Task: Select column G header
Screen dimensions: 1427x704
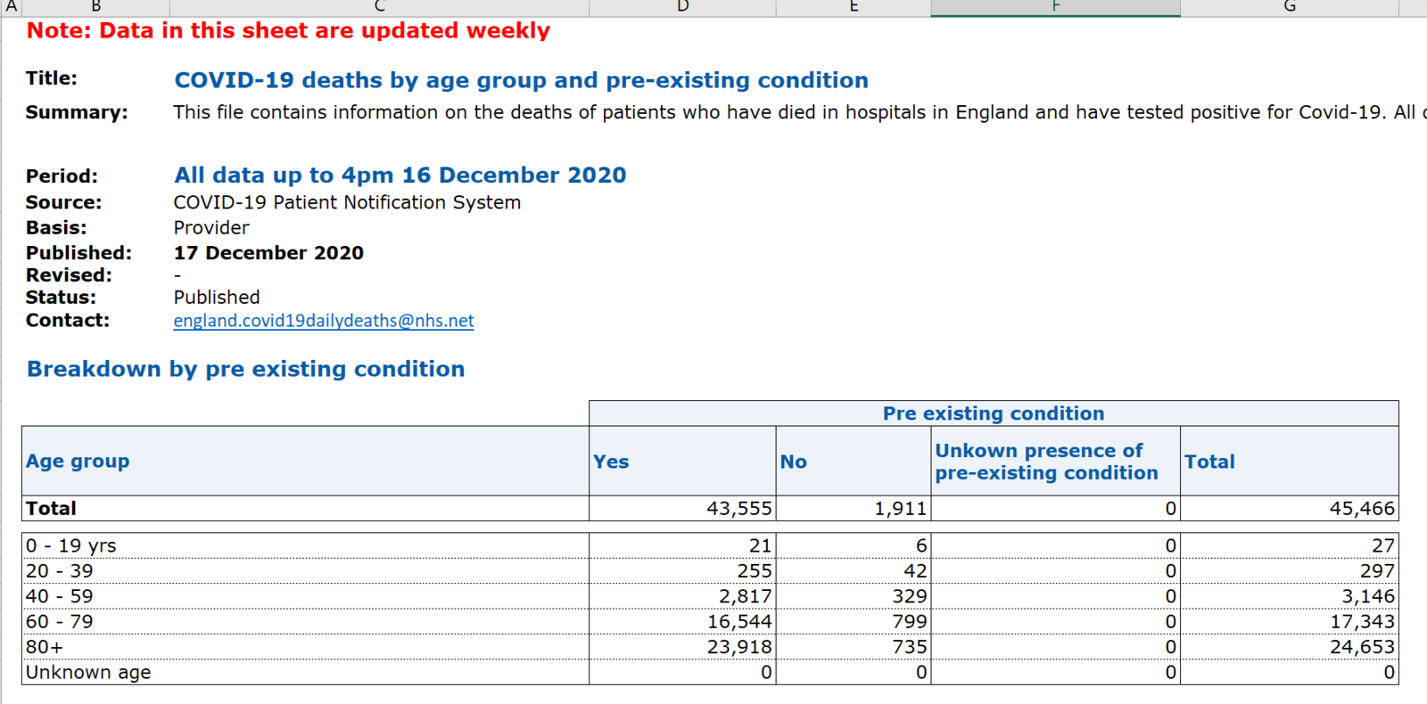Action: (1289, 7)
